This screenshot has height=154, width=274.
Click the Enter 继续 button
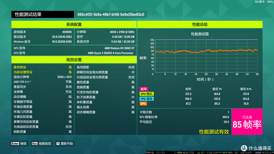pos(19,144)
